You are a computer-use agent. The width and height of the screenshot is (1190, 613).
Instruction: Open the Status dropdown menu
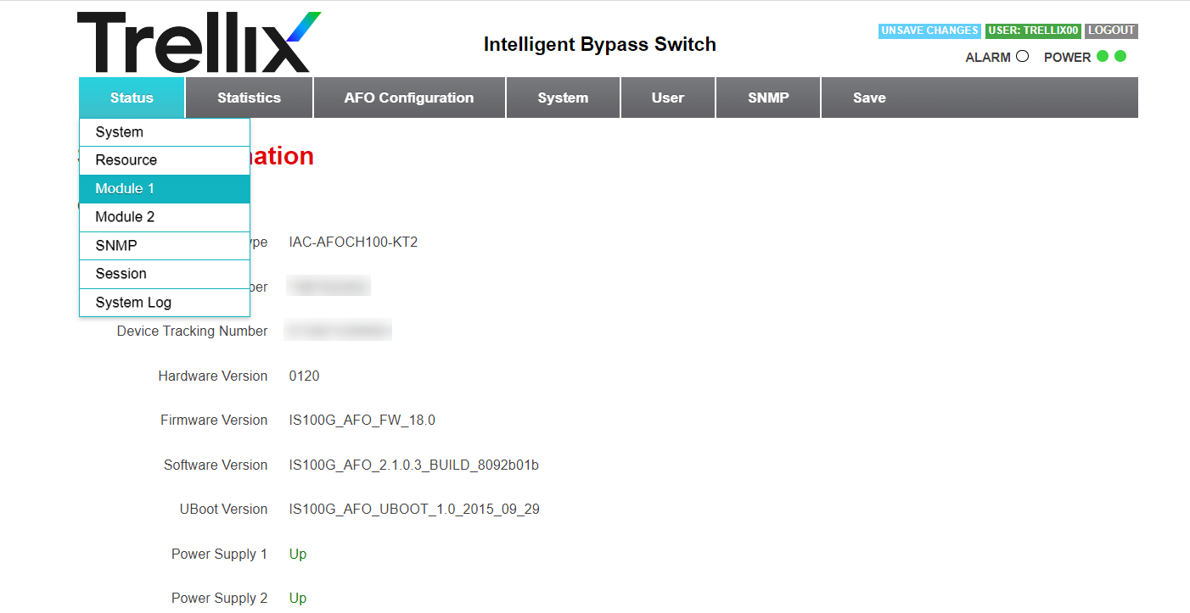pos(132,98)
